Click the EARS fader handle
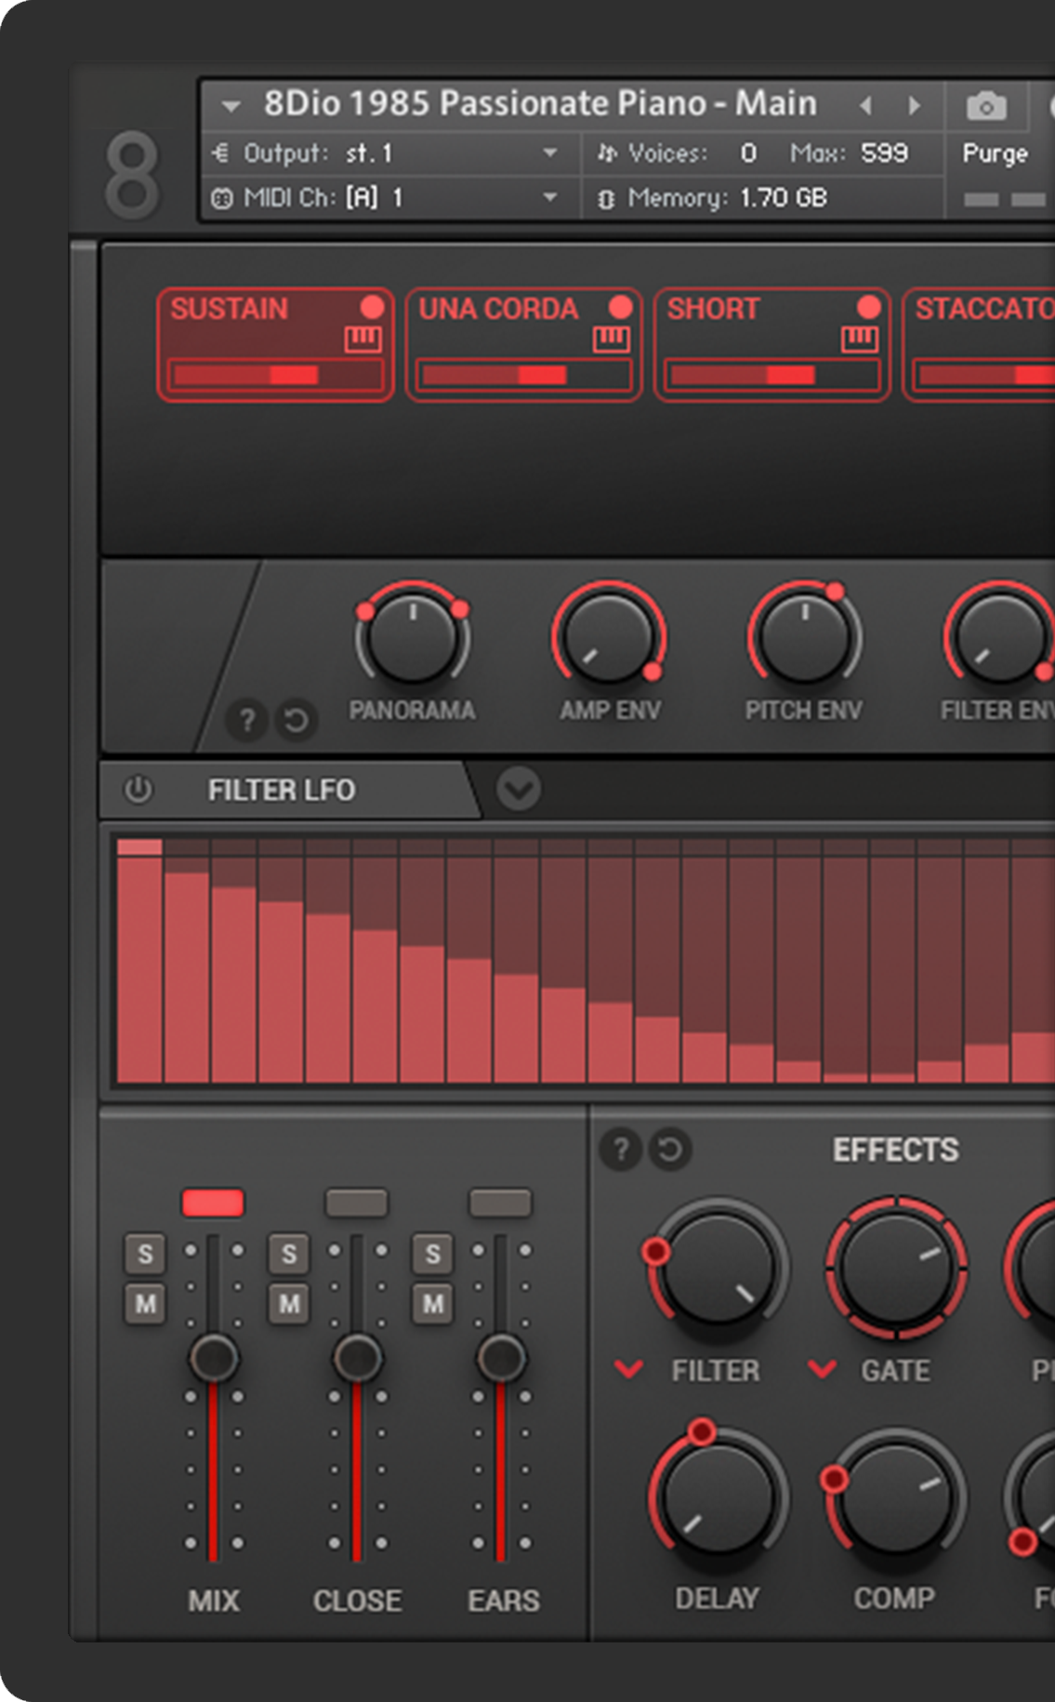 502,1358
